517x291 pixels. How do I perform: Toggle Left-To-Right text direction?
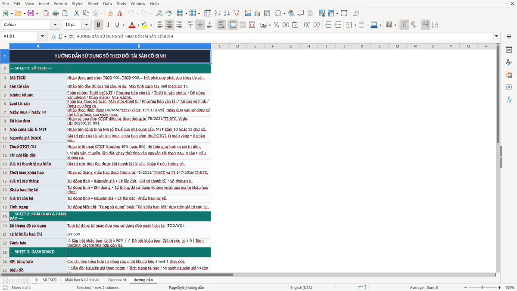[x=404, y=25]
